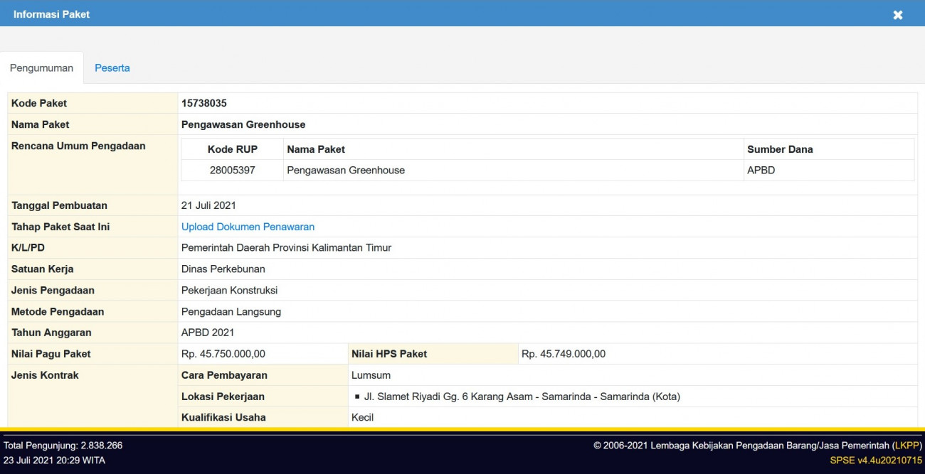Open the LKPP link in footer
The height and width of the screenshot is (474, 925).
906,446
